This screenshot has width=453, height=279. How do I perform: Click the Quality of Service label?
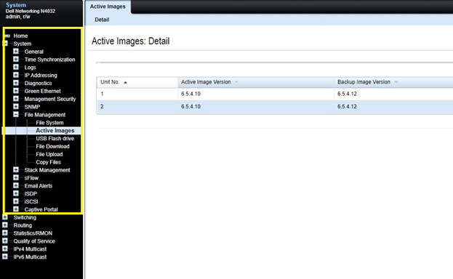(34, 241)
